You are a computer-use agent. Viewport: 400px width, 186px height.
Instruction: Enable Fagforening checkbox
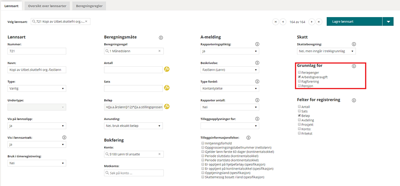[x=299, y=81]
